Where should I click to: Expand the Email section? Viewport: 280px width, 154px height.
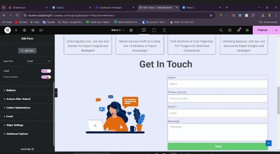[27, 116]
